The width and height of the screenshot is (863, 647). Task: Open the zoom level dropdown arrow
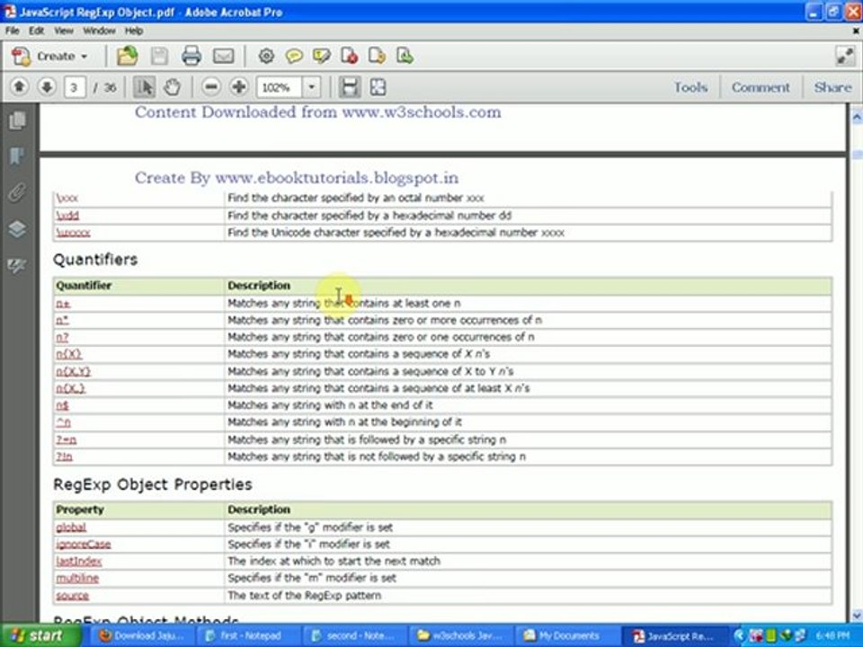(x=312, y=87)
